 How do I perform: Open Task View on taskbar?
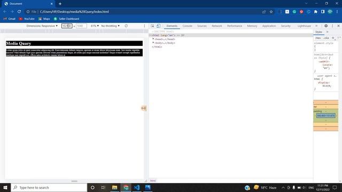tap(103, 187)
